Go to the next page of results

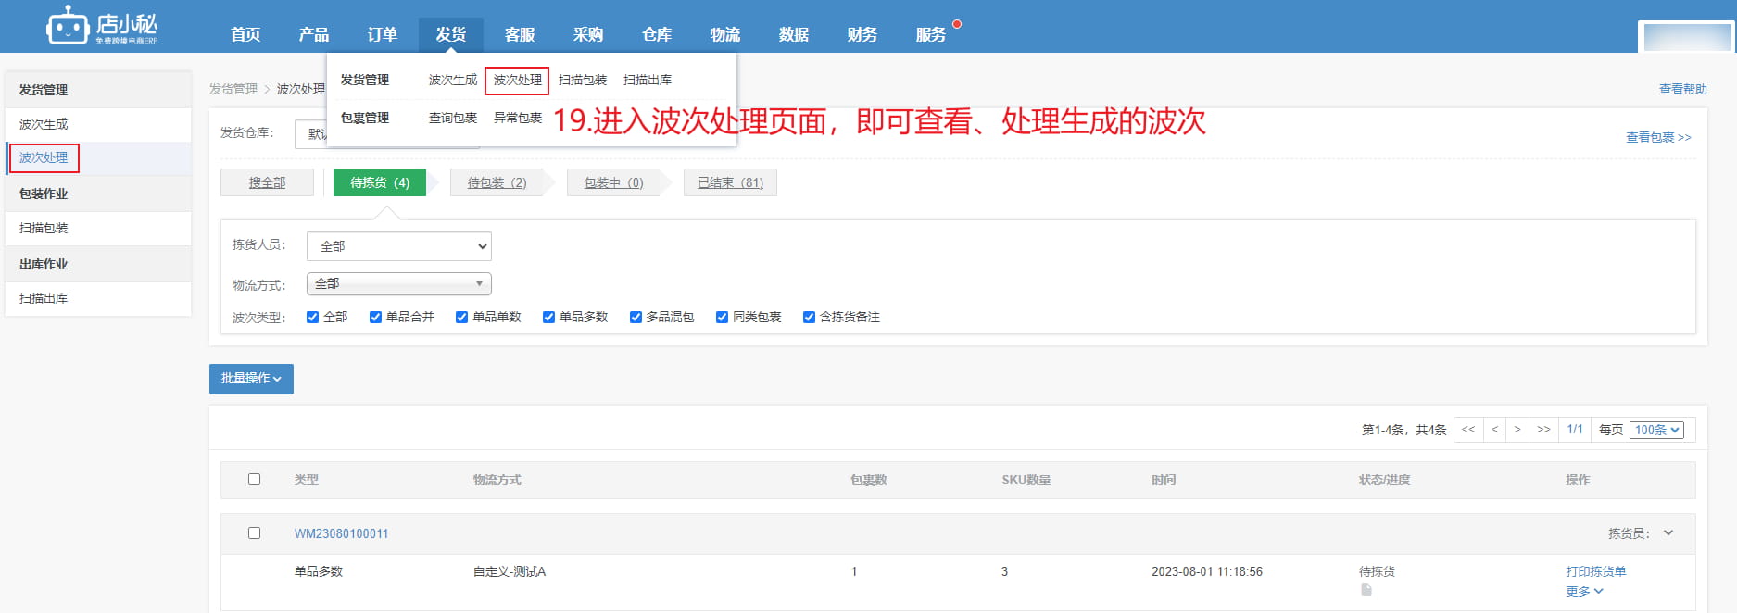[1517, 430]
